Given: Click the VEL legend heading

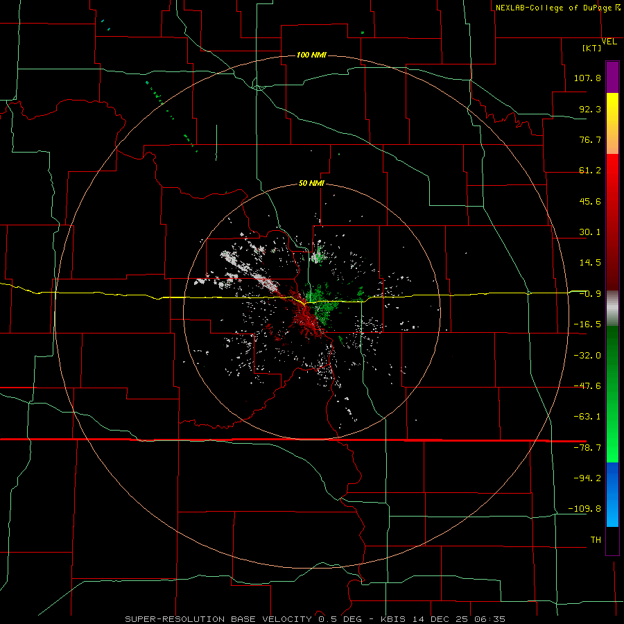Looking at the screenshot, I should [x=609, y=42].
